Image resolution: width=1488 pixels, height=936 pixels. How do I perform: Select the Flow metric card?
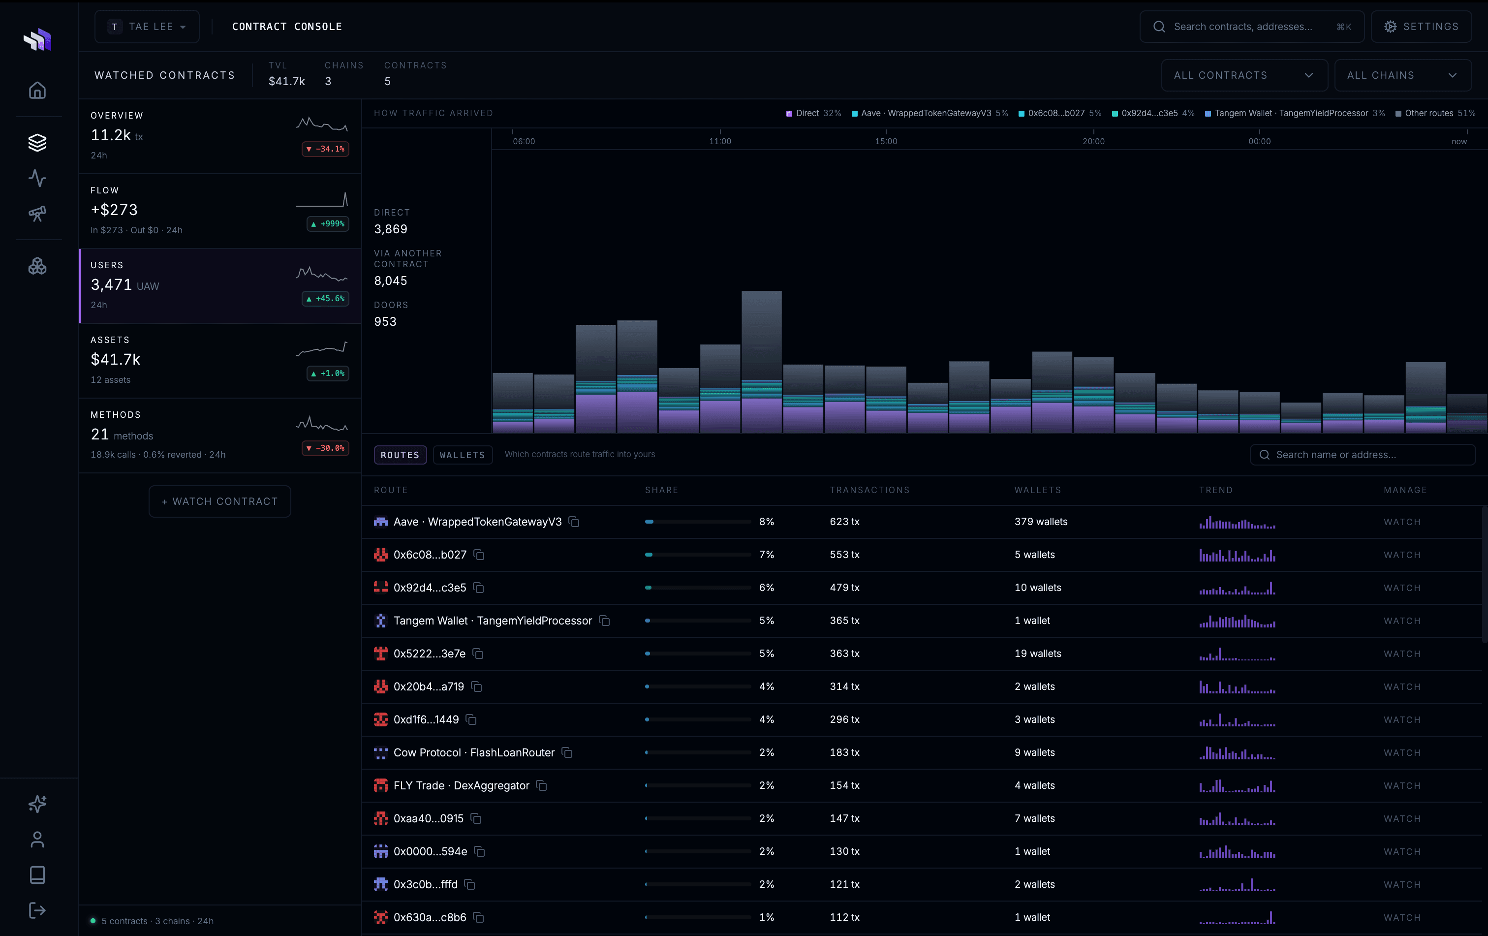(220, 211)
